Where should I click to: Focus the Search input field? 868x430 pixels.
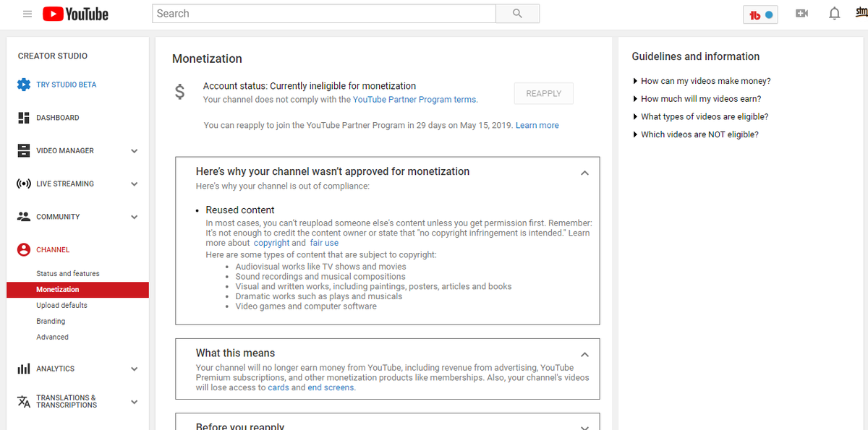pos(324,14)
